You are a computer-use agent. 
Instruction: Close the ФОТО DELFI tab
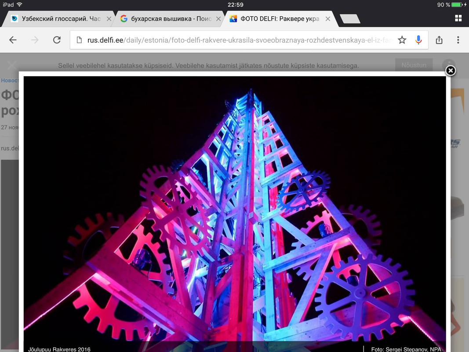pos(328,19)
